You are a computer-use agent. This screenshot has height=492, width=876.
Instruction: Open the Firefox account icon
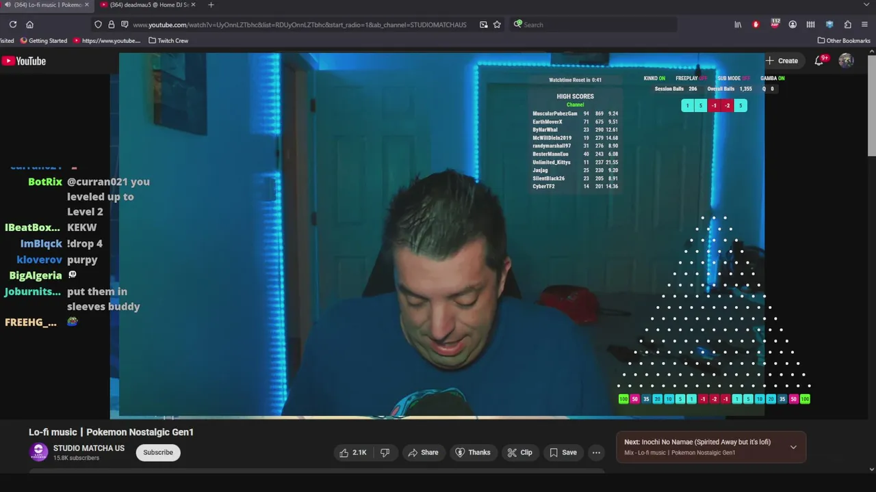click(x=793, y=25)
